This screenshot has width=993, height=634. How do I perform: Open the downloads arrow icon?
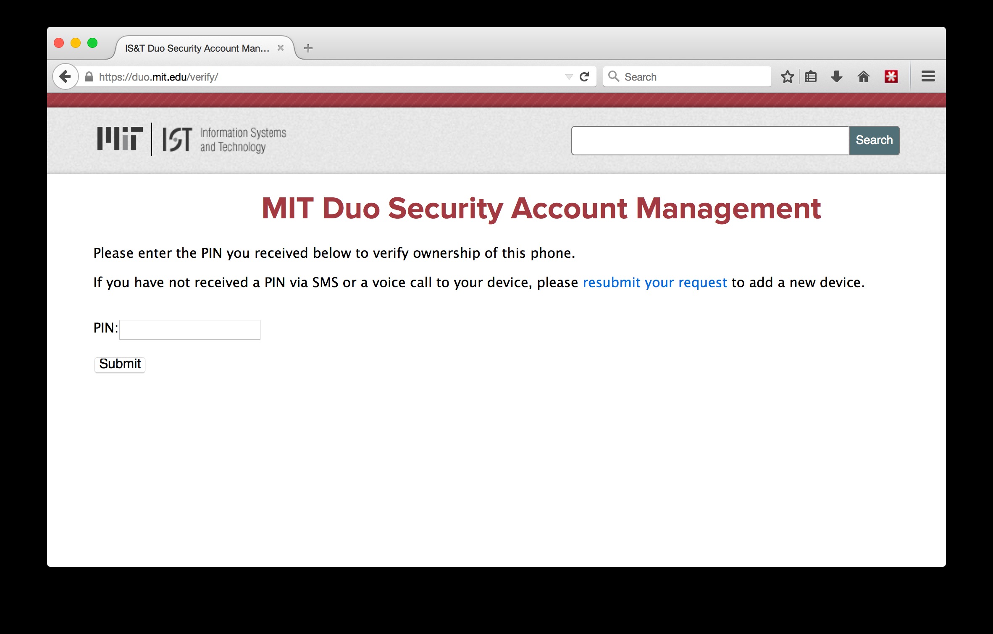(837, 76)
